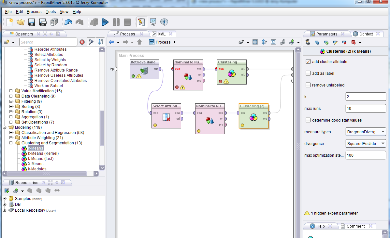Navigate forward in process view
Viewport: 390px width, 238px height.
pos(126,42)
